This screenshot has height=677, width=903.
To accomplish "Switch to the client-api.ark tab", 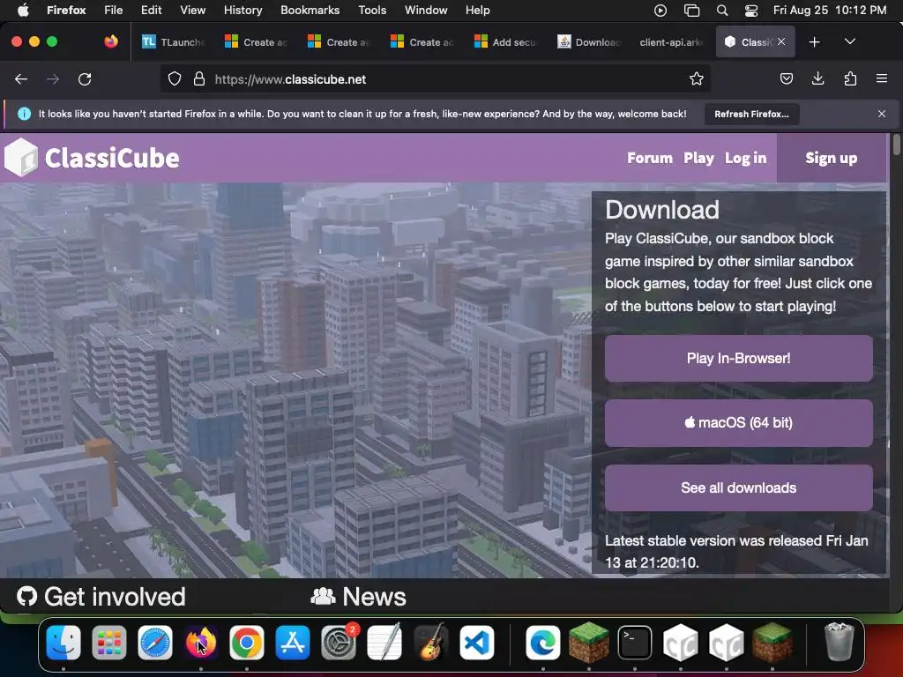I will tap(671, 42).
